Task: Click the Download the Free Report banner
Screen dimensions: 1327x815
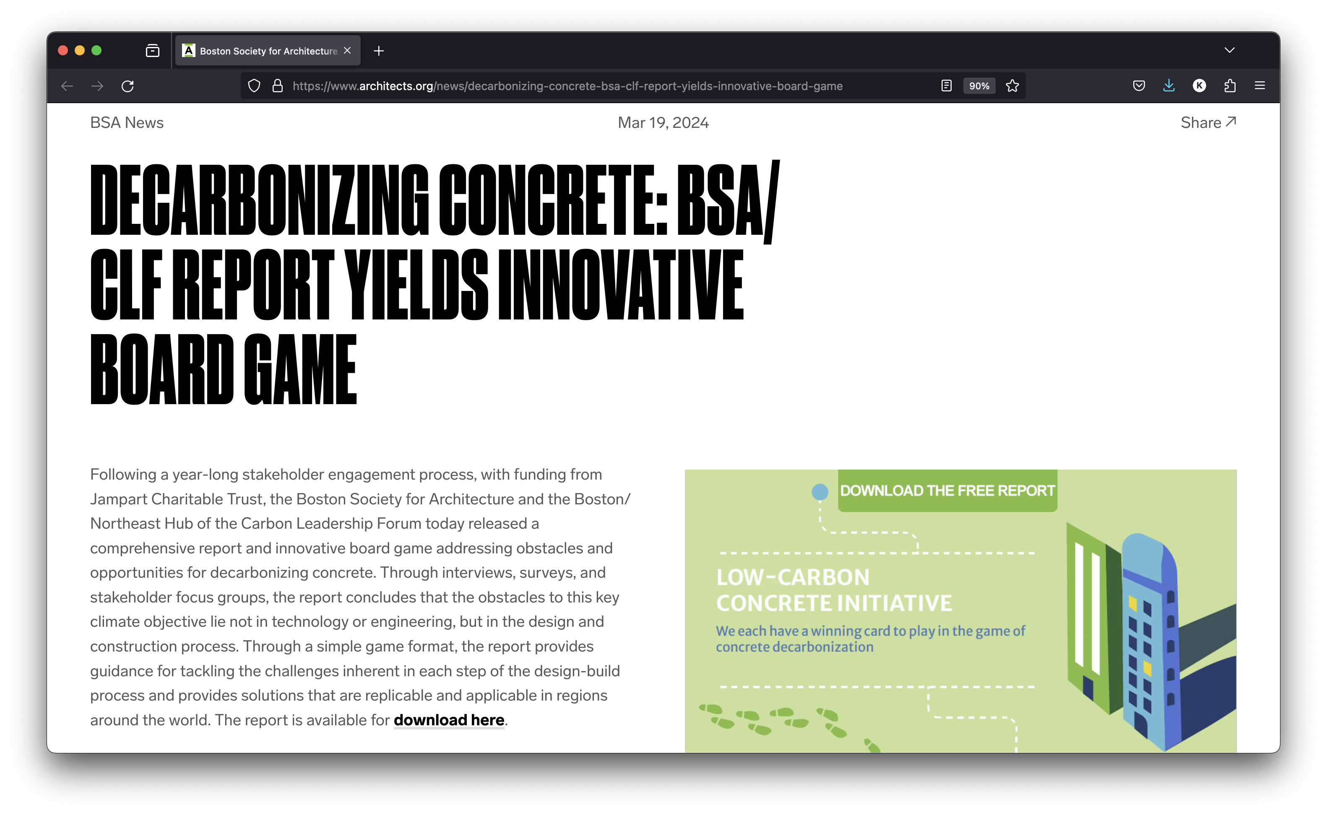Action: (947, 491)
